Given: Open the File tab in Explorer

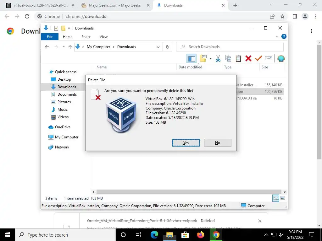Looking at the screenshot, I should point(50,37).
